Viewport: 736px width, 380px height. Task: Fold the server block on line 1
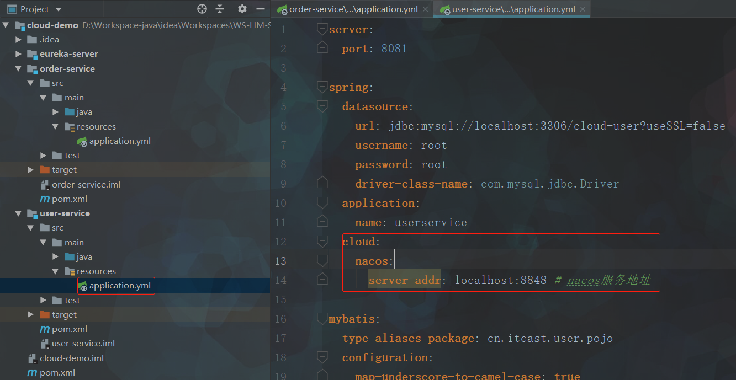pyautogui.click(x=322, y=29)
